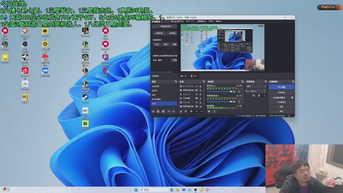Toggle the lock on the 视频采集设备 2 source

pyautogui.click(x=200, y=90)
